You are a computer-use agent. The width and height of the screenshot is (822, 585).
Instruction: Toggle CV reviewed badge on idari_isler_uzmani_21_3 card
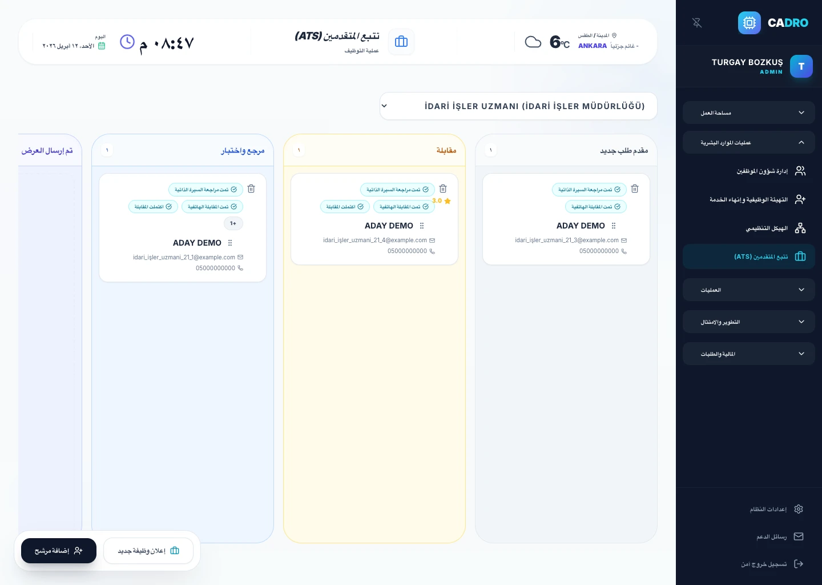[589, 190]
